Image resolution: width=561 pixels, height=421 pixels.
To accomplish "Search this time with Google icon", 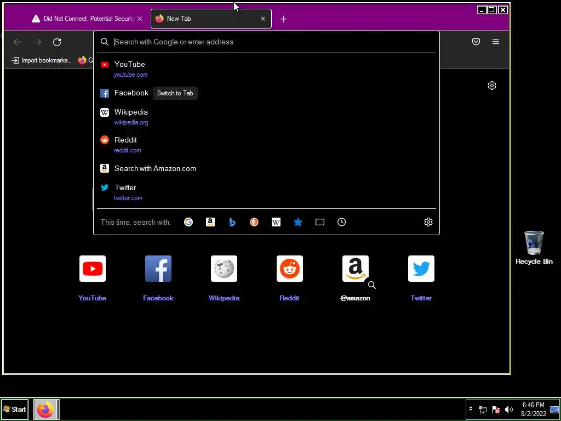I will pyautogui.click(x=188, y=222).
